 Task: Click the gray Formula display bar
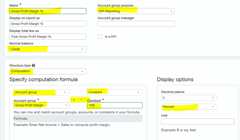point(78,118)
